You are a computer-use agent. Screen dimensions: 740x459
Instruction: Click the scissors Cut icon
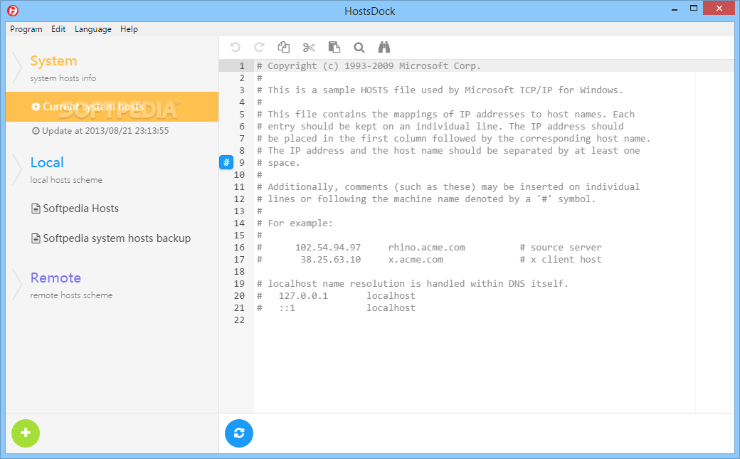[x=309, y=47]
